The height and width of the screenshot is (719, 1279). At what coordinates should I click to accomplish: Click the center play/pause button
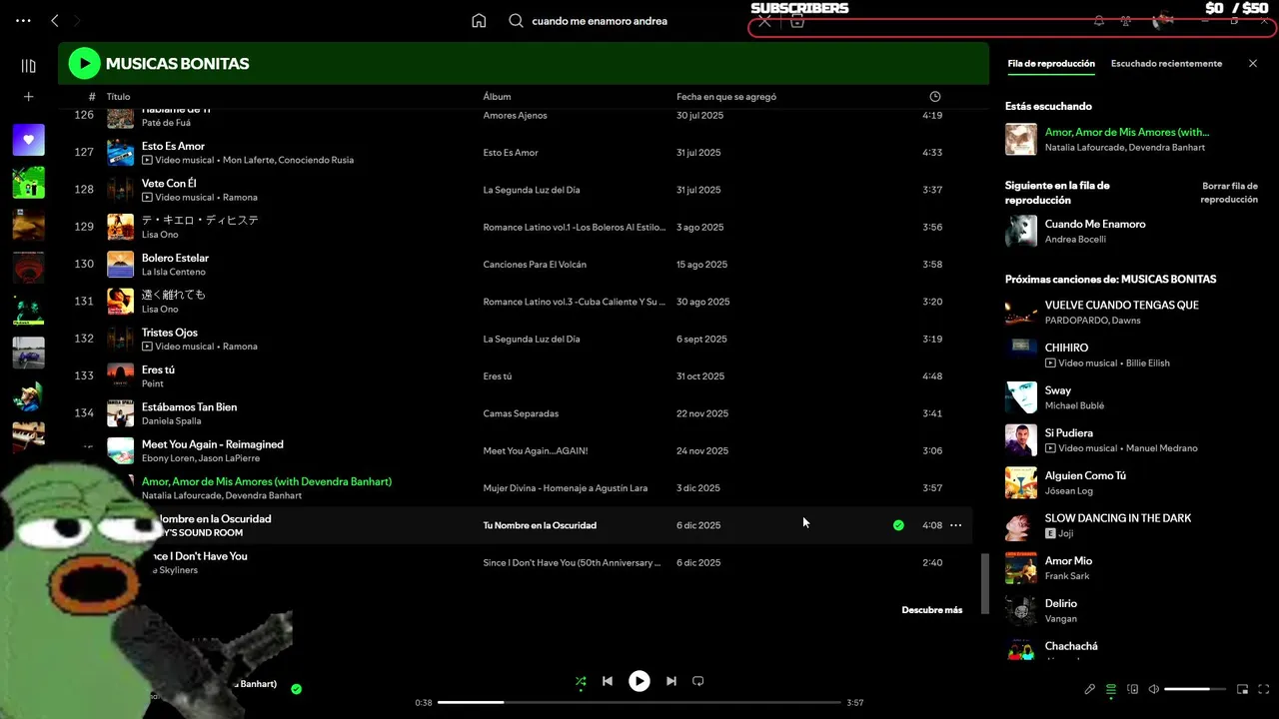coord(639,681)
